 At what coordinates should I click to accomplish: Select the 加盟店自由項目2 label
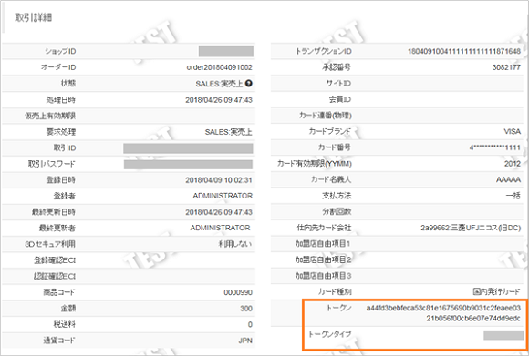[x=323, y=259]
